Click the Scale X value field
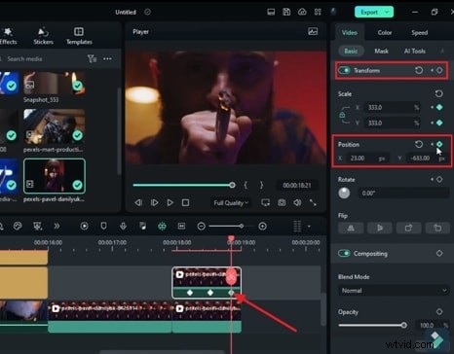Image resolution: width=454 pixels, height=354 pixels. click(x=393, y=107)
